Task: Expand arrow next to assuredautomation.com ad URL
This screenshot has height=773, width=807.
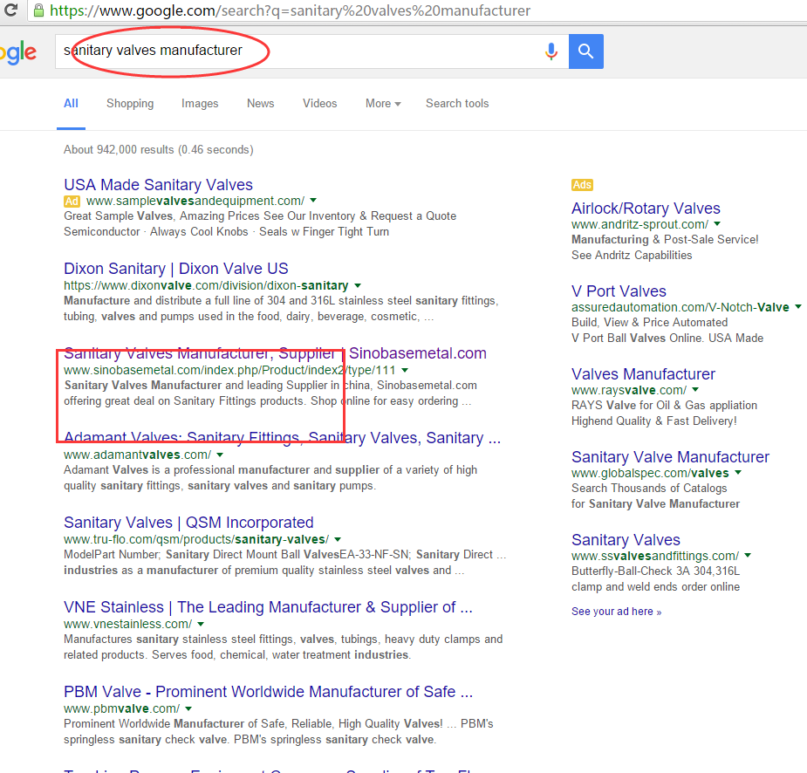Action: coord(798,307)
